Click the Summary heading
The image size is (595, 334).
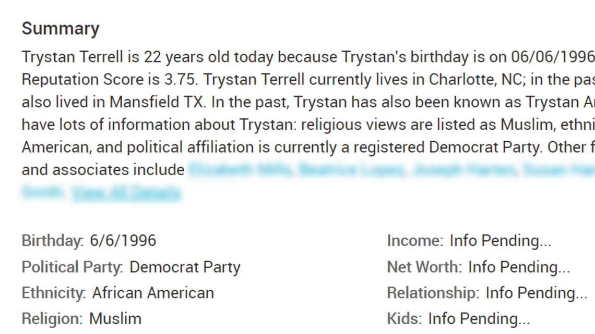(x=61, y=29)
